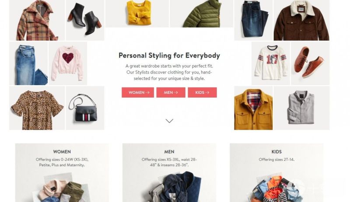Select the folded gray shirt thumbnail
The height and width of the screenshot is (202, 350).
click(301, 108)
